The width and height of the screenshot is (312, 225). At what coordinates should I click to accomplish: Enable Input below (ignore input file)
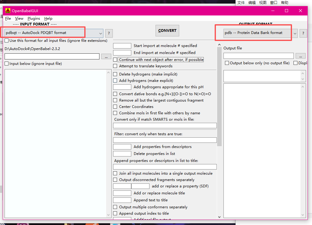point(7,64)
